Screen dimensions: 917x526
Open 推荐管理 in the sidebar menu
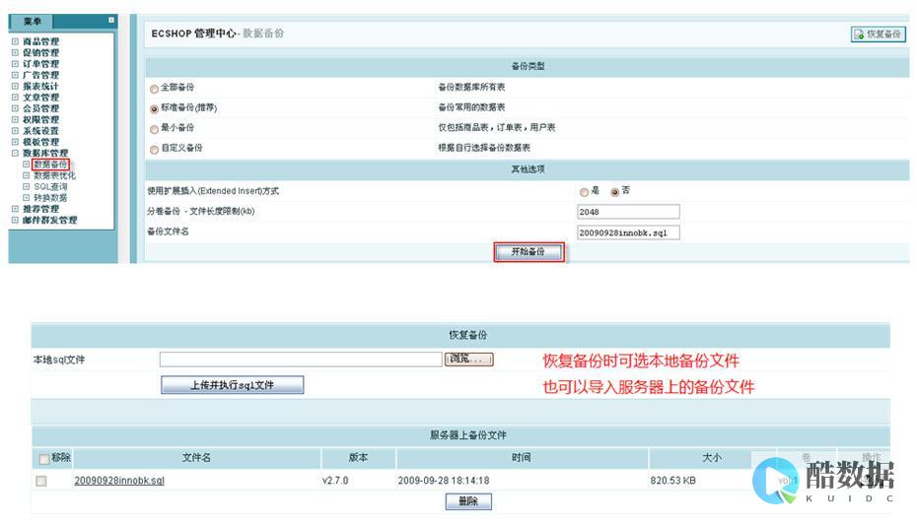[40, 209]
